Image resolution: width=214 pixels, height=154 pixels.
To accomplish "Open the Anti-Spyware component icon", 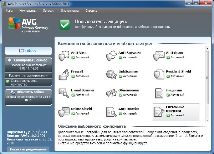I will pyautogui.click(x=111, y=55).
